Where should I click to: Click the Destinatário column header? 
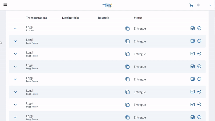(70, 18)
